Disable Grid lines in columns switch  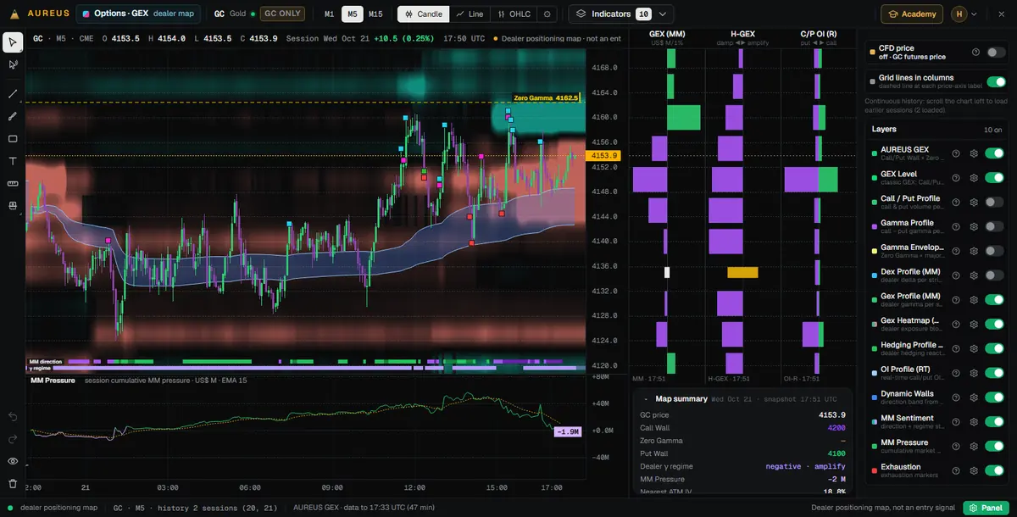pyautogui.click(x=996, y=81)
